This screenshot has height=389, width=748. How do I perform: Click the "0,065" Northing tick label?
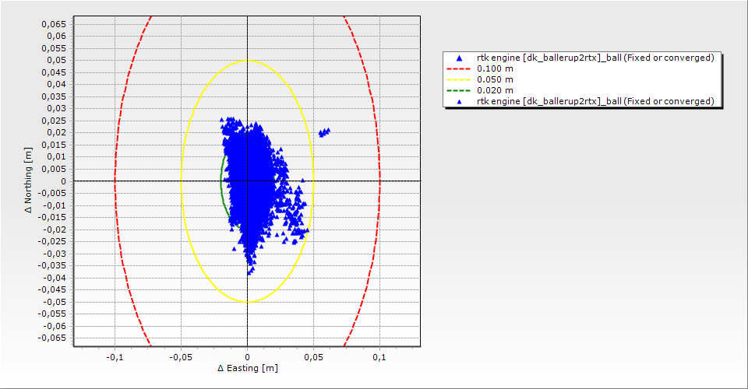click(x=54, y=24)
